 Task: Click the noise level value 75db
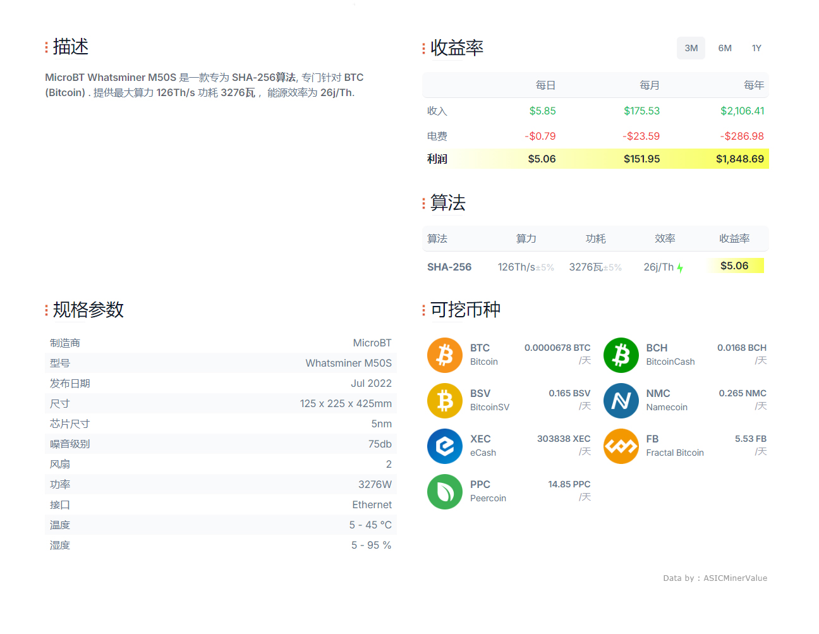coord(380,444)
